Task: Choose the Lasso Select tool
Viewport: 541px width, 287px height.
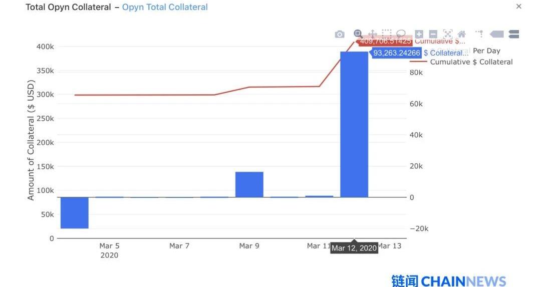Action: point(401,34)
